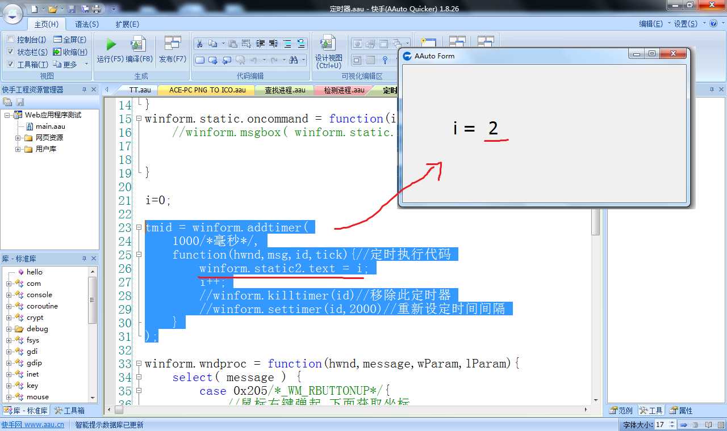Switch to the 库 - 标准库 bottom tab

[26, 411]
